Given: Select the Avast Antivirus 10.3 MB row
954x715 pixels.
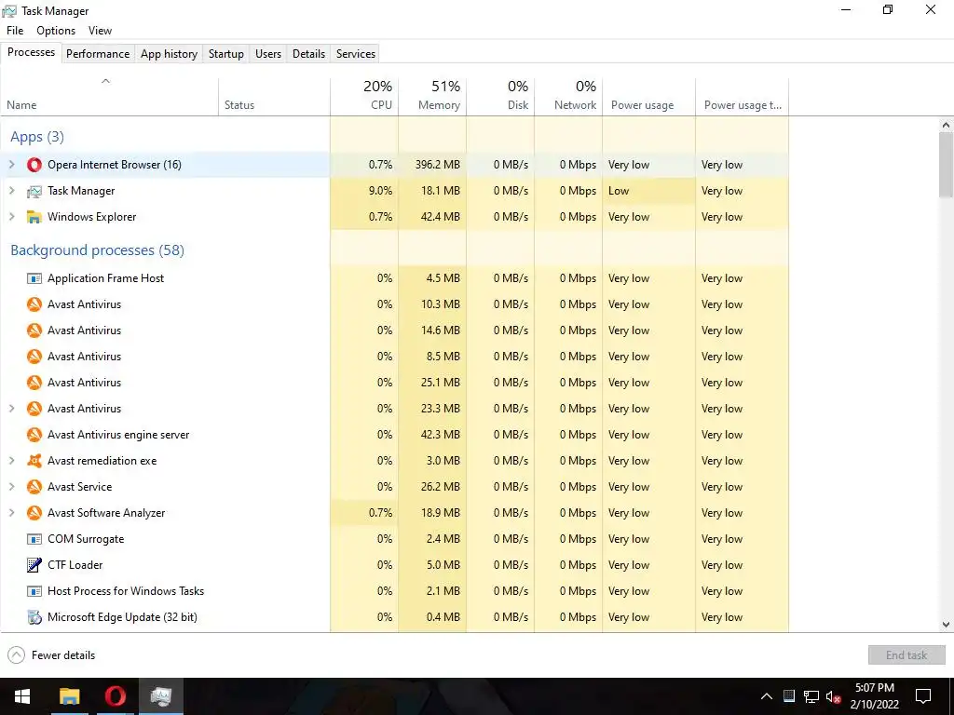Looking at the screenshot, I should (x=394, y=304).
